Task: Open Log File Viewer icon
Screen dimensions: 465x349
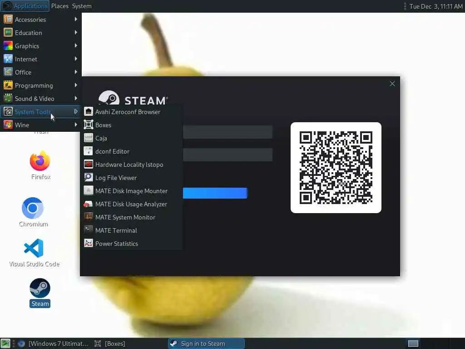Action: (x=89, y=178)
